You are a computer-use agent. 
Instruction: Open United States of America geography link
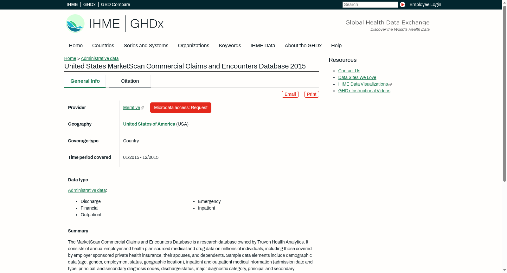tap(149, 124)
